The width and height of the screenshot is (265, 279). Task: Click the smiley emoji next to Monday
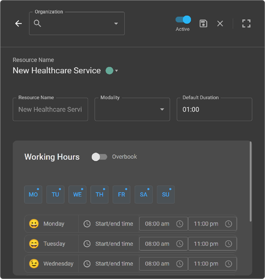tap(34, 224)
